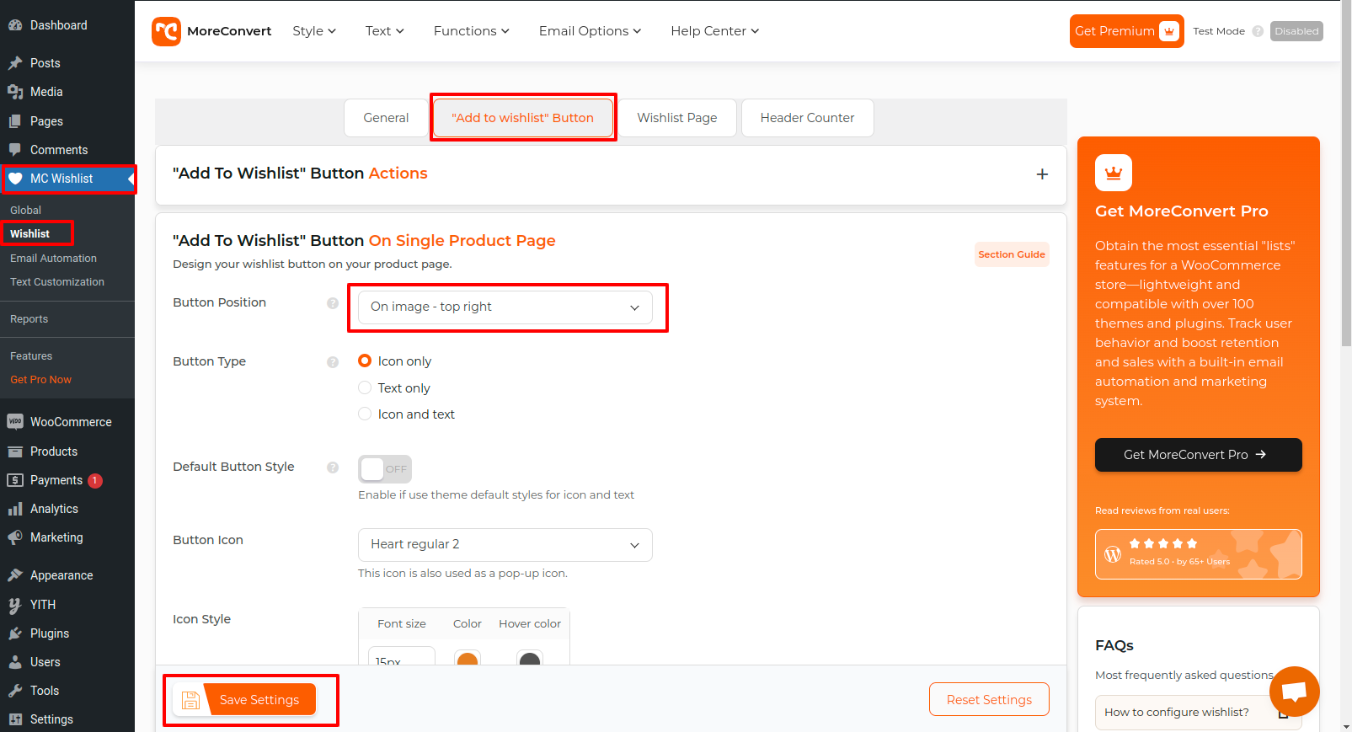This screenshot has height=732, width=1352.
Task: Click the Default Button Style help icon
Action: coord(333,468)
